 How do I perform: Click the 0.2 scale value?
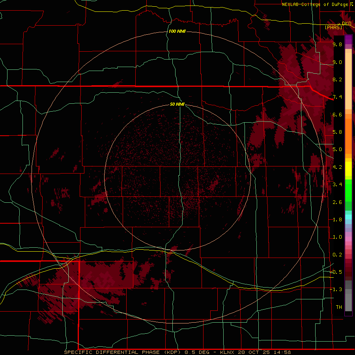(337, 255)
